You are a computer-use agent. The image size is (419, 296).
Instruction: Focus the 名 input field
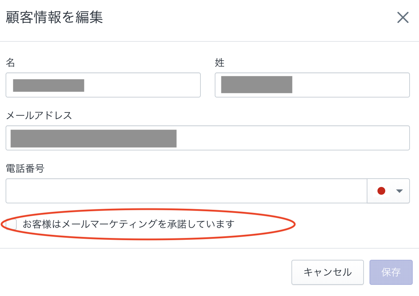coord(139,85)
